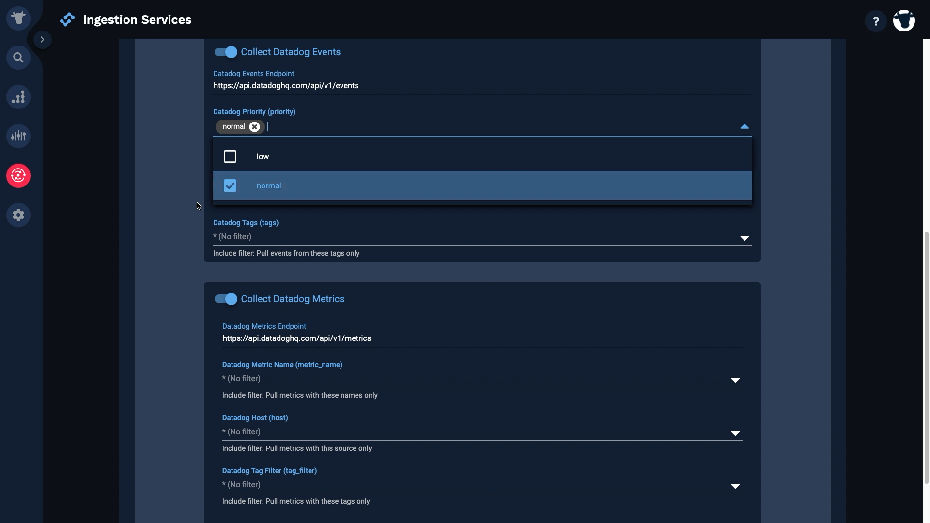
Task: Click the Collect Datadog Metrics heading
Action: [x=293, y=299]
